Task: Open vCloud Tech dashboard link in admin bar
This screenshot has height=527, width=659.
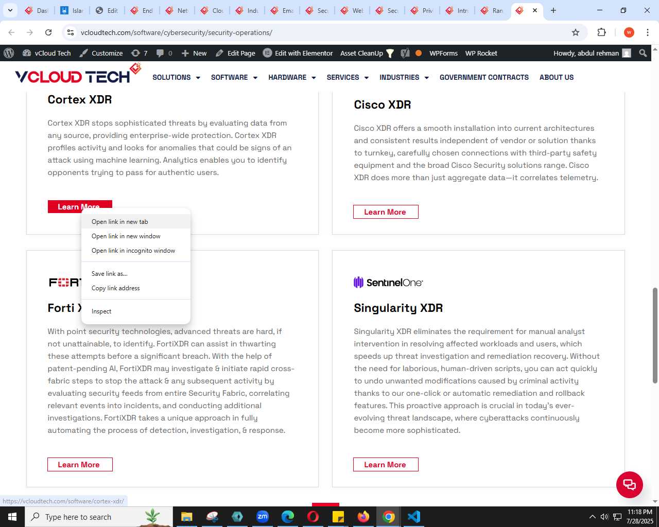Action: tap(47, 53)
